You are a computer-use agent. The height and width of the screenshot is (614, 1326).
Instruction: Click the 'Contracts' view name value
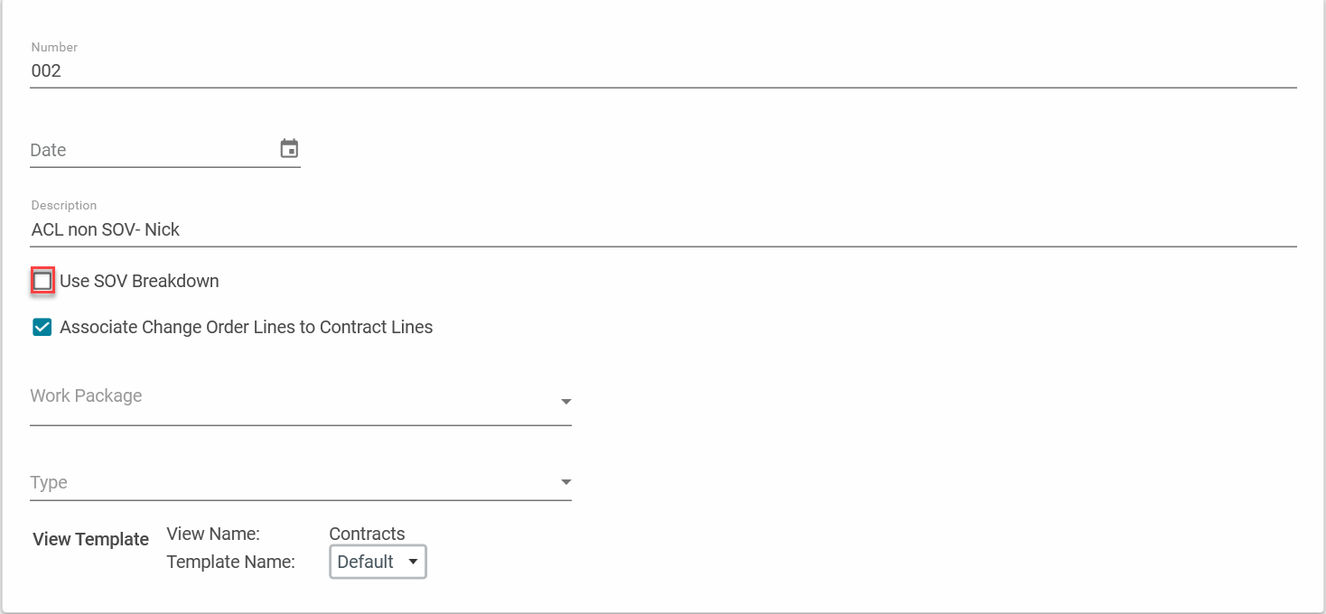click(367, 534)
